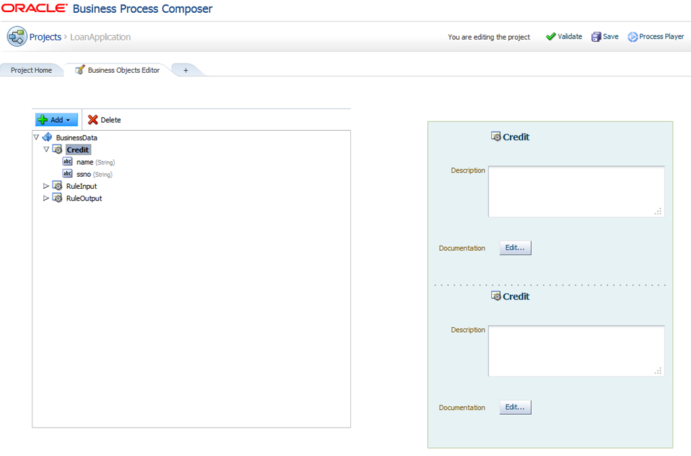The height and width of the screenshot is (456, 691).
Task: Click the Save disk icon
Action: (596, 37)
